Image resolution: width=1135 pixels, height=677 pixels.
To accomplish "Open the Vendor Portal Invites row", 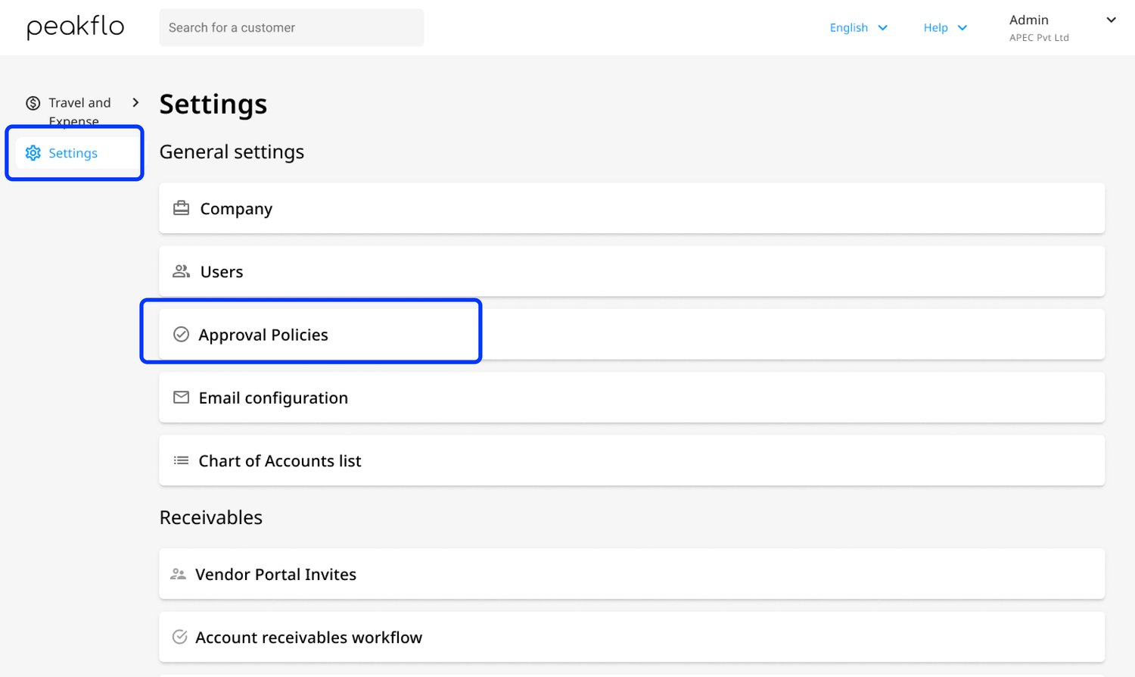I will pyautogui.click(x=632, y=574).
